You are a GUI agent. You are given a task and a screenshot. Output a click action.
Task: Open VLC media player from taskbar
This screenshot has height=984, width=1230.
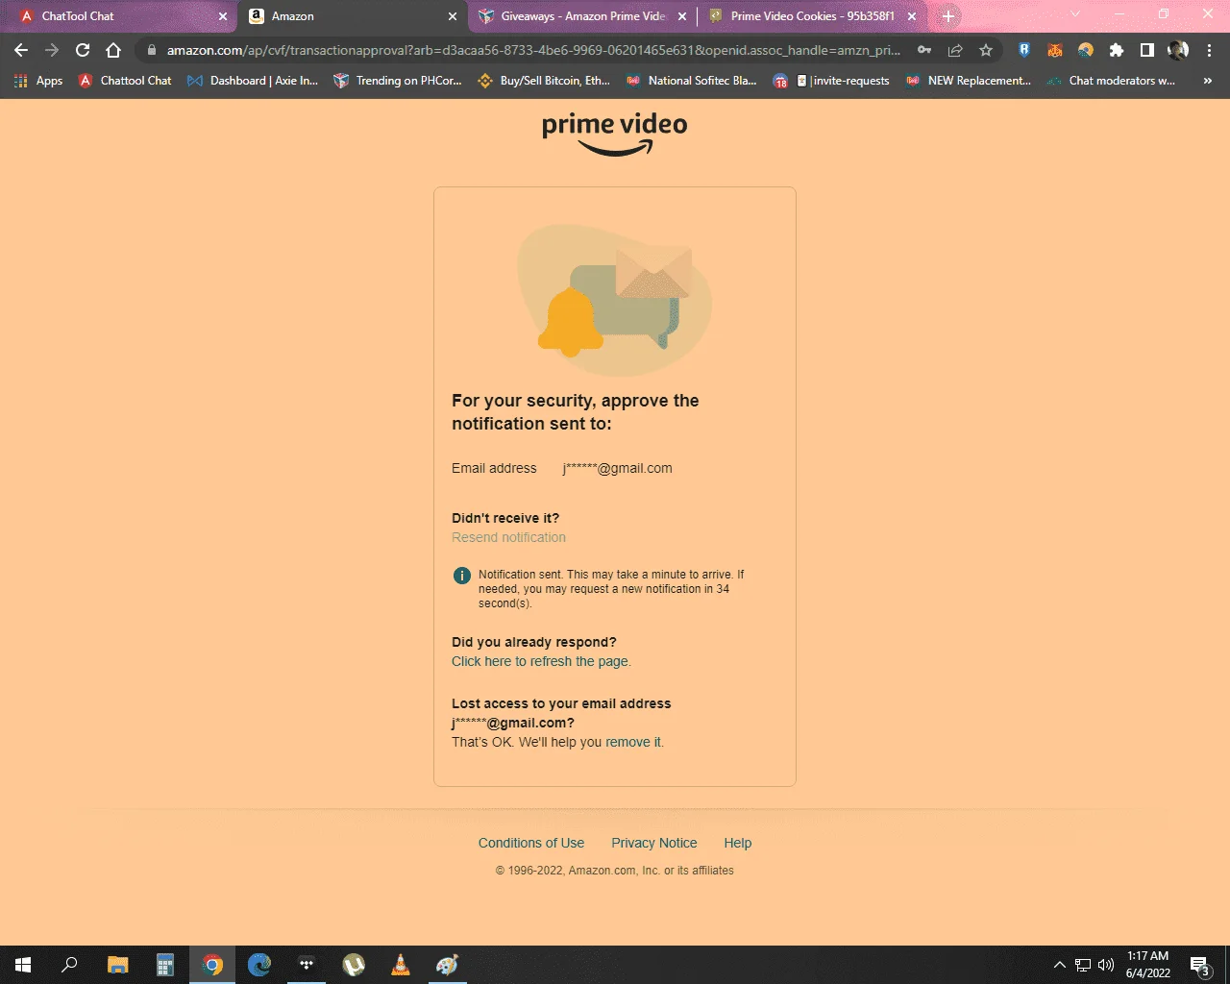pos(401,965)
